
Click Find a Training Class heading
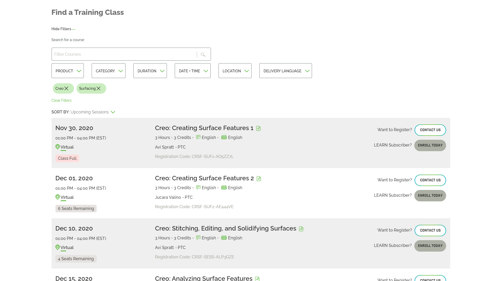pyautogui.click(x=87, y=12)
